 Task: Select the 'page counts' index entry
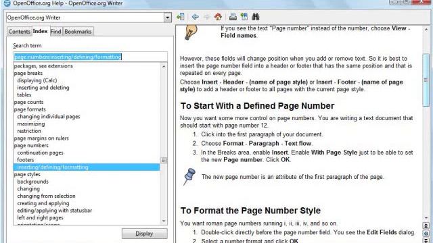[x=28, y=102]
